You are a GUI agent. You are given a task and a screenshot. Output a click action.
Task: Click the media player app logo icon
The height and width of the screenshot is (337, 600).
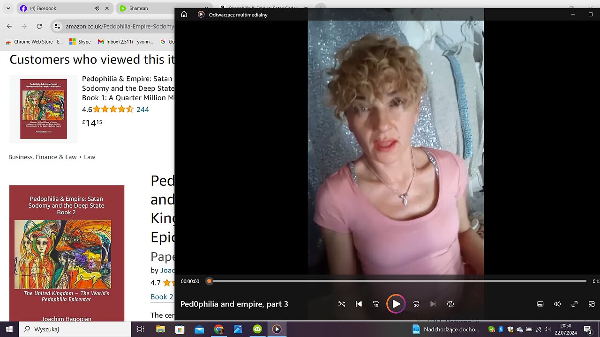[x=201, y=15]
